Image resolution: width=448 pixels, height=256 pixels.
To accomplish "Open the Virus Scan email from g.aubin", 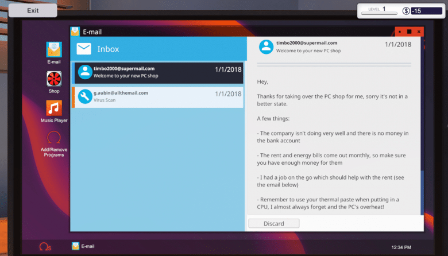I will pyautogui.click(x=158, y=97).
